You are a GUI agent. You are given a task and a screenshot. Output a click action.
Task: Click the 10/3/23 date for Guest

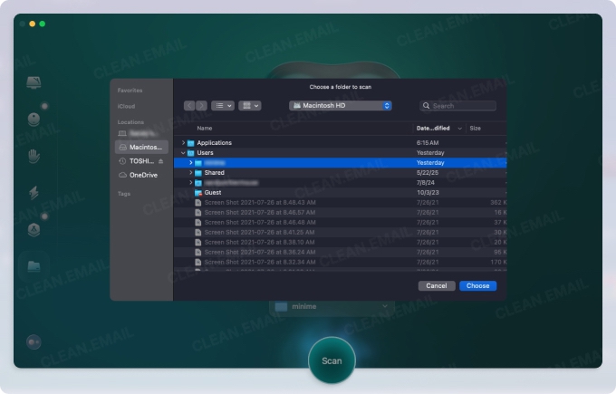428,193
